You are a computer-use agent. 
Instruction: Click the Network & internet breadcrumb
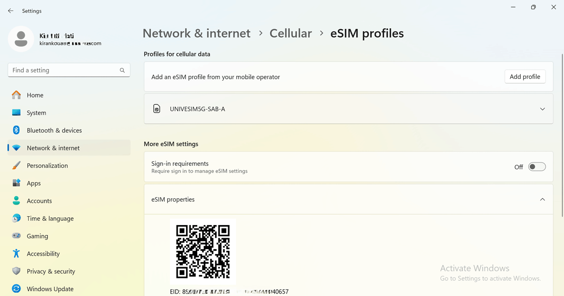[x=196, y=33]
